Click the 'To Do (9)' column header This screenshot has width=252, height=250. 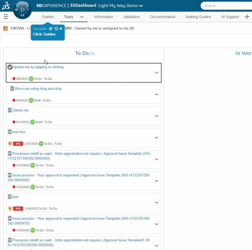(85, 53)
